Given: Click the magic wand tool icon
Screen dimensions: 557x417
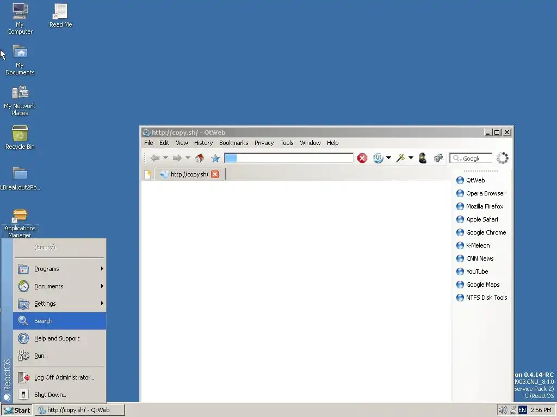Looking at the screenshot, I should (x=400, y=158).
